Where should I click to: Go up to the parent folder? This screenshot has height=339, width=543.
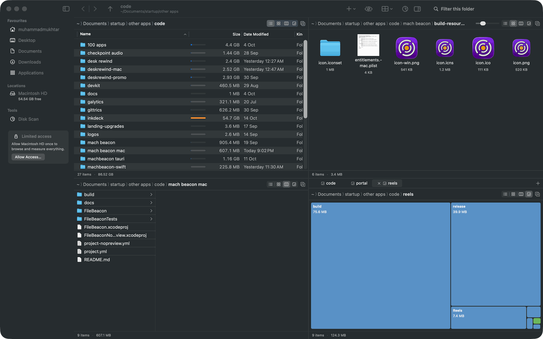coord(110,9)
